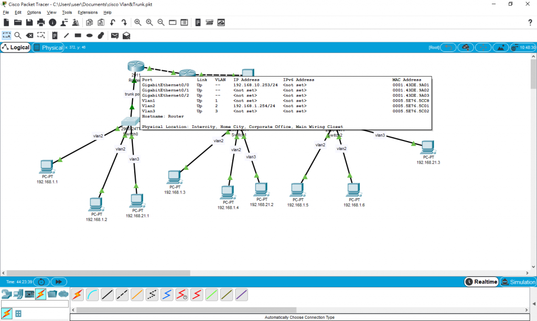
Task: Open the Extensions menu
Action: coord(88,13)
